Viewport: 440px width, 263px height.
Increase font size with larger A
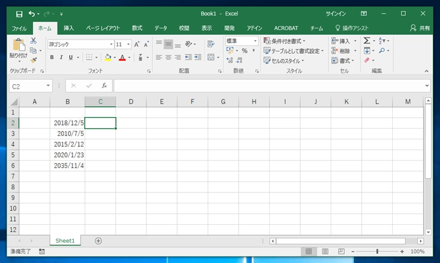tap(137, 45)
